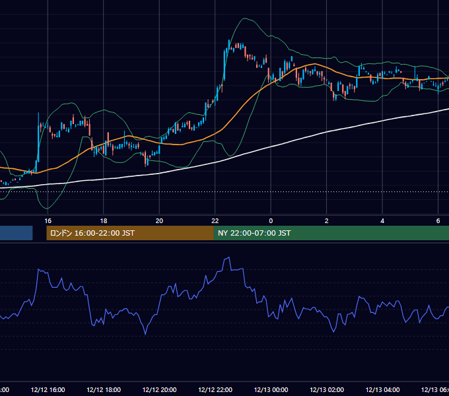Select the NY 22:00-07:00 JST session bar
449x396 pixels.
tap(331, 233)
